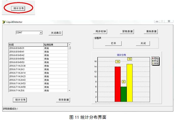
Task: Click the 清除数据 button
Action: (x=151, y=31)
